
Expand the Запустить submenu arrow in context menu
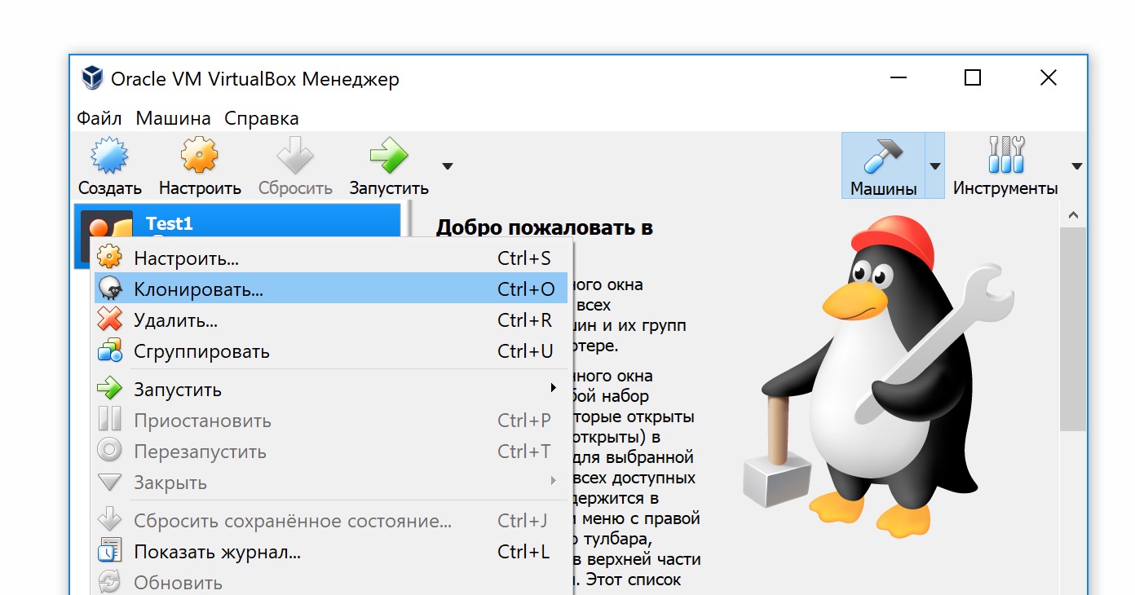coord(554,389)
